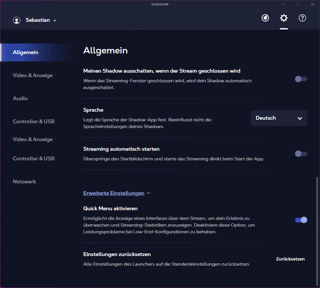Click the vertical scrollbar thumb
320x288 pixels.
[x=317, y=231]
